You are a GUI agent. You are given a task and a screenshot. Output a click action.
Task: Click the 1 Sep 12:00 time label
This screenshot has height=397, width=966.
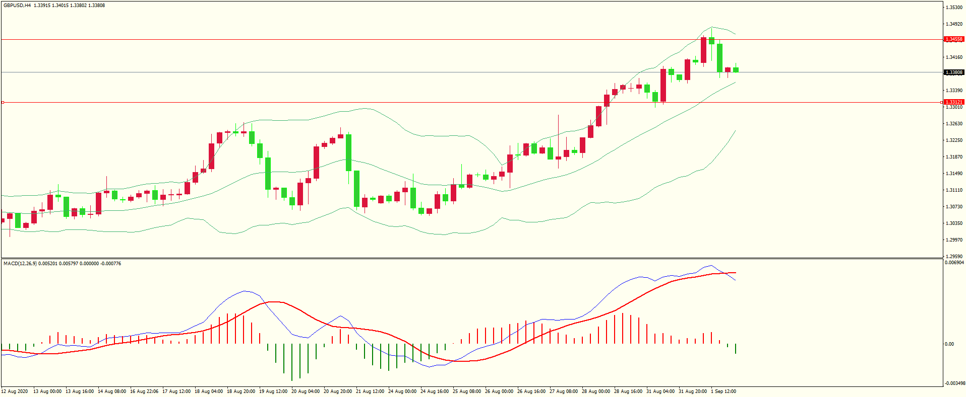(723, 391)
